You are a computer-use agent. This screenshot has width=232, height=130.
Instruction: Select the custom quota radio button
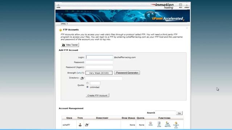pyautogui.click(x=87, y=83)
